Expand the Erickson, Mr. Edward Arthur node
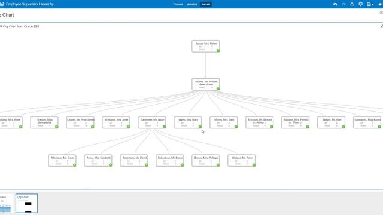Image resolution: width=383 pixels, height=215 pixels. (272, 127)
